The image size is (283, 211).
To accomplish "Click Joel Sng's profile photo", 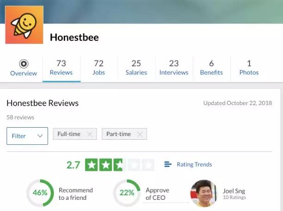I will (204, 193).
